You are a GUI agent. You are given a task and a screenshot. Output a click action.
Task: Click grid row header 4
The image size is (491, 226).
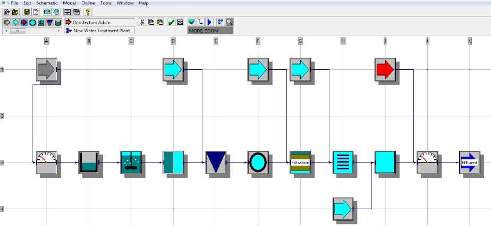(2, 209)
